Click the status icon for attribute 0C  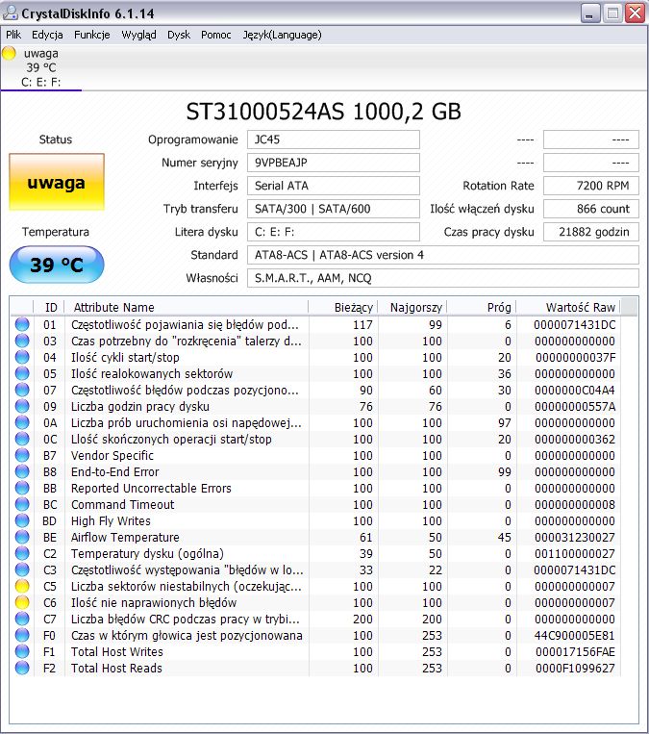coord(22,439)
